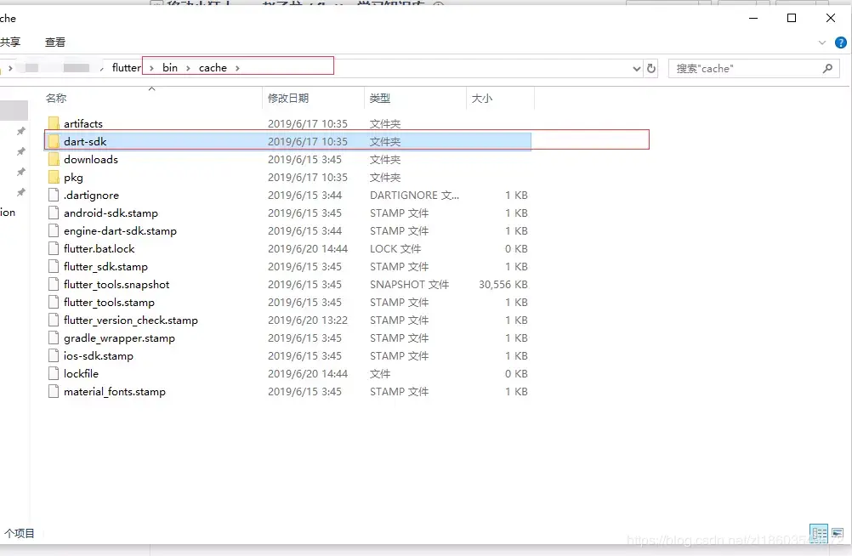Click the downloads folder icon
This screenshot has width=852, height=556.
(x=54, y=159)
